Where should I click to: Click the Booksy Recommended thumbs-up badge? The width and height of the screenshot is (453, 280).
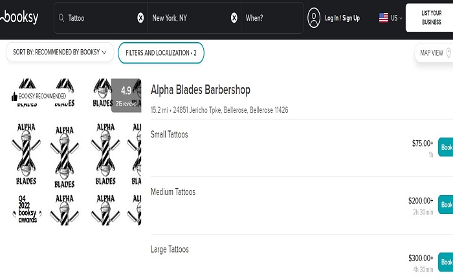(39, 96)
